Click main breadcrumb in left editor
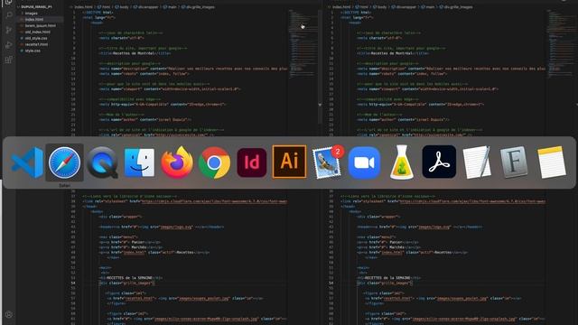Screen dimensions: 578x325 click(x=172, y=6)
